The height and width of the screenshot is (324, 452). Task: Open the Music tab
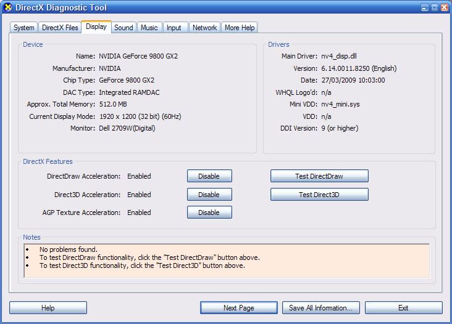[x=149, y=28]
